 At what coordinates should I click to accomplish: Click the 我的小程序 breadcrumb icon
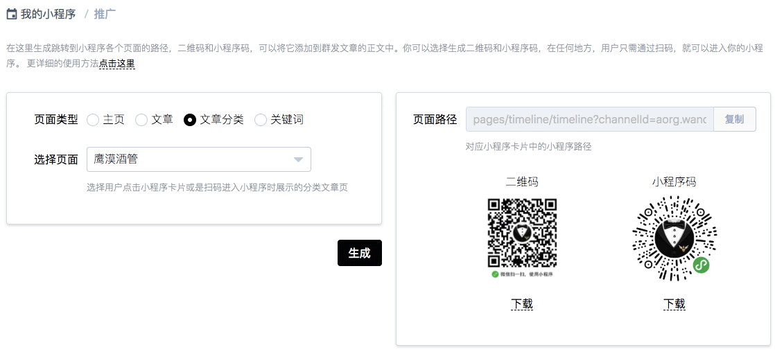tap(11, 14)
